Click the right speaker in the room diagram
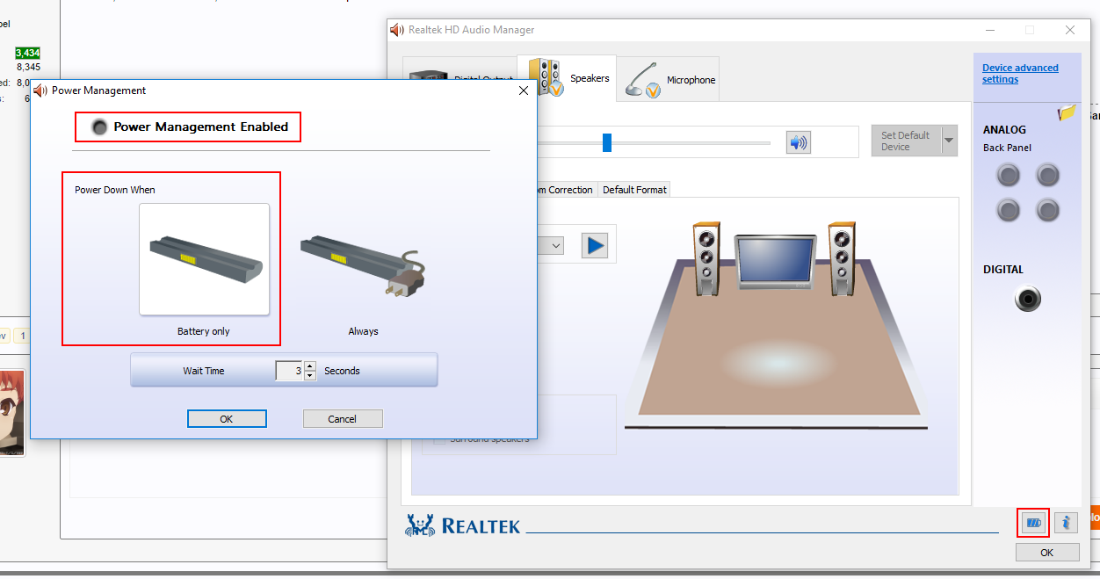This screenshot has height=579, width=1100. [842, 259]
